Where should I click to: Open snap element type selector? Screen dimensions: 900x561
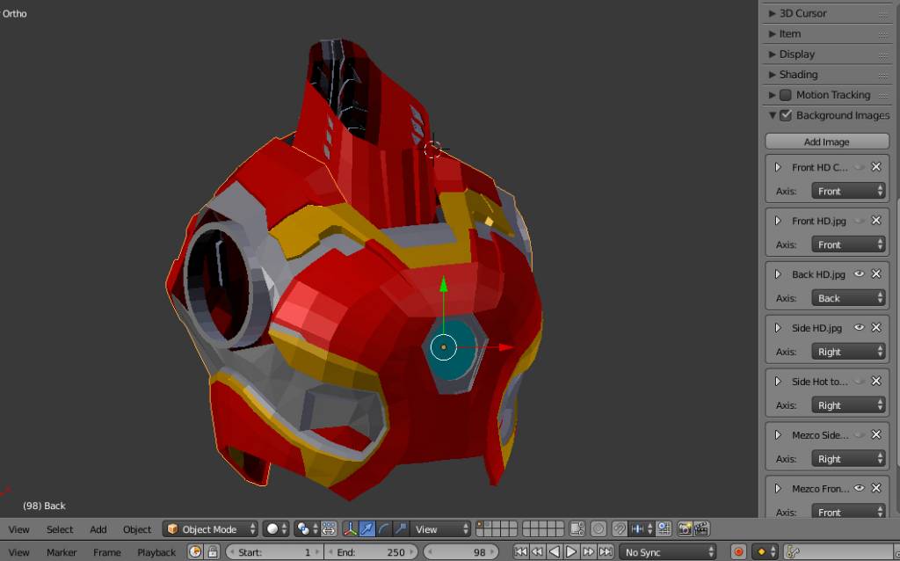(x=641, y=528)
